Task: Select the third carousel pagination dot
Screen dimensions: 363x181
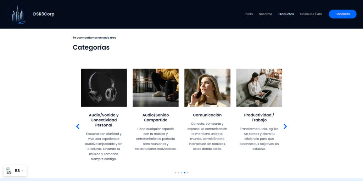Action: tap(181, 172)
